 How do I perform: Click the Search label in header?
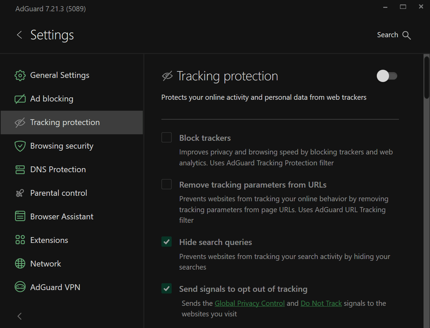(387, 35)
